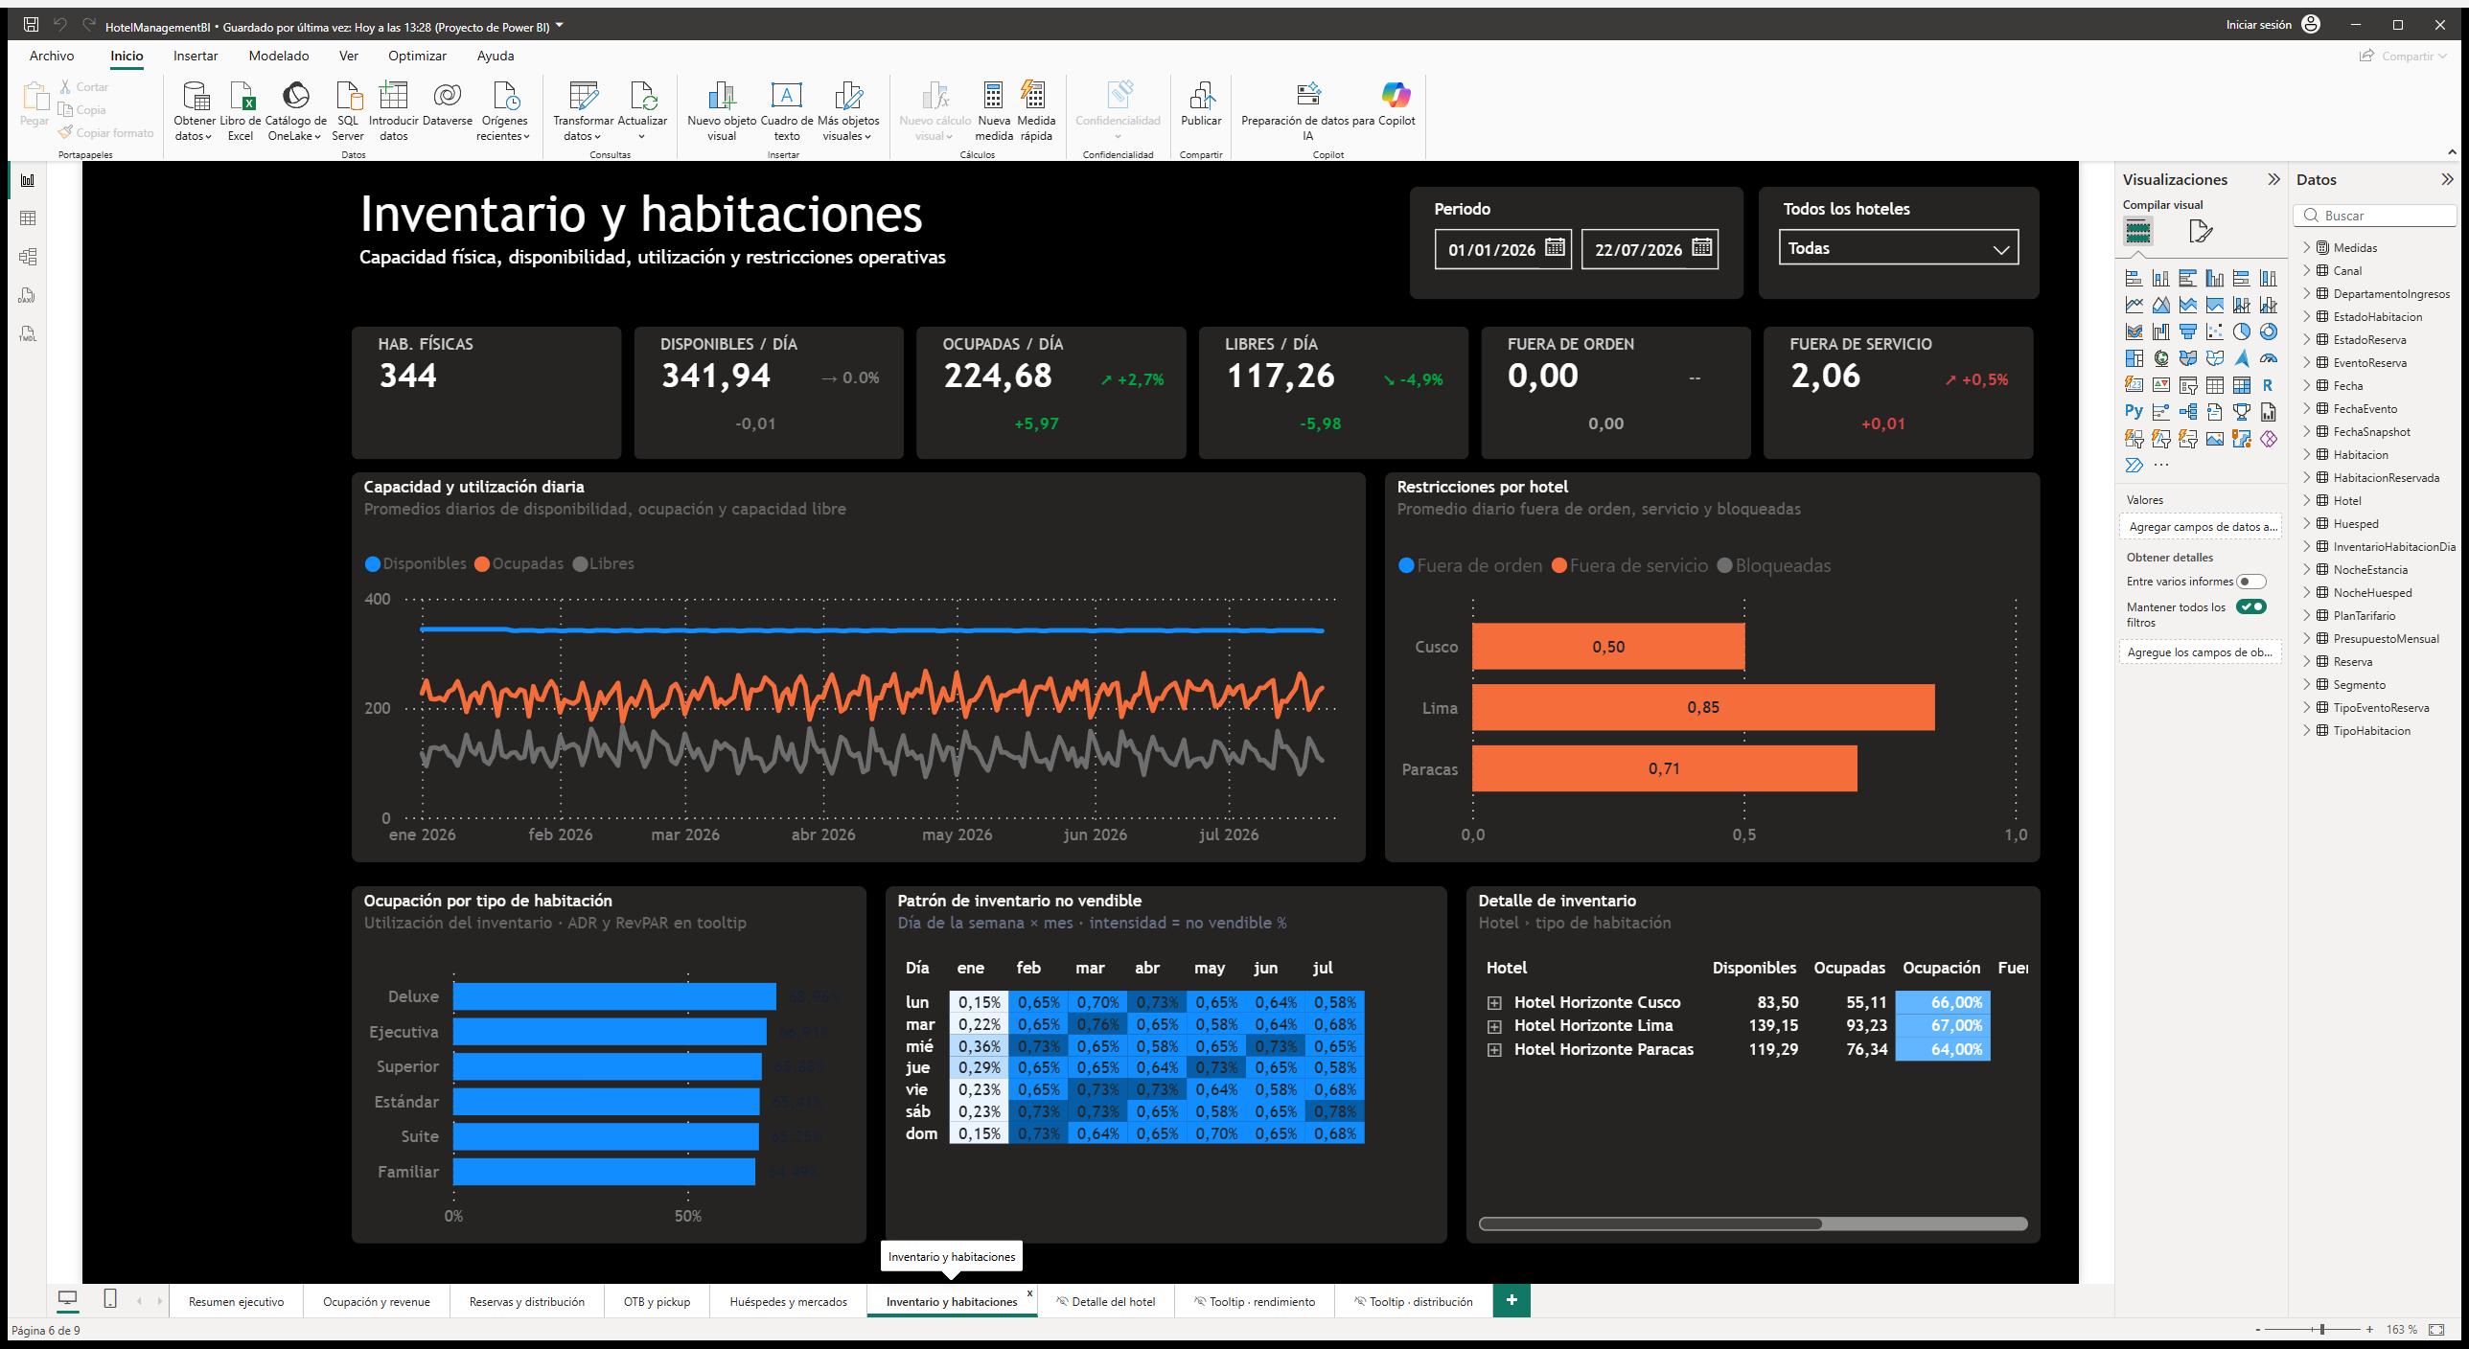Add a new page with plus button

[x=1511, y=1300]
